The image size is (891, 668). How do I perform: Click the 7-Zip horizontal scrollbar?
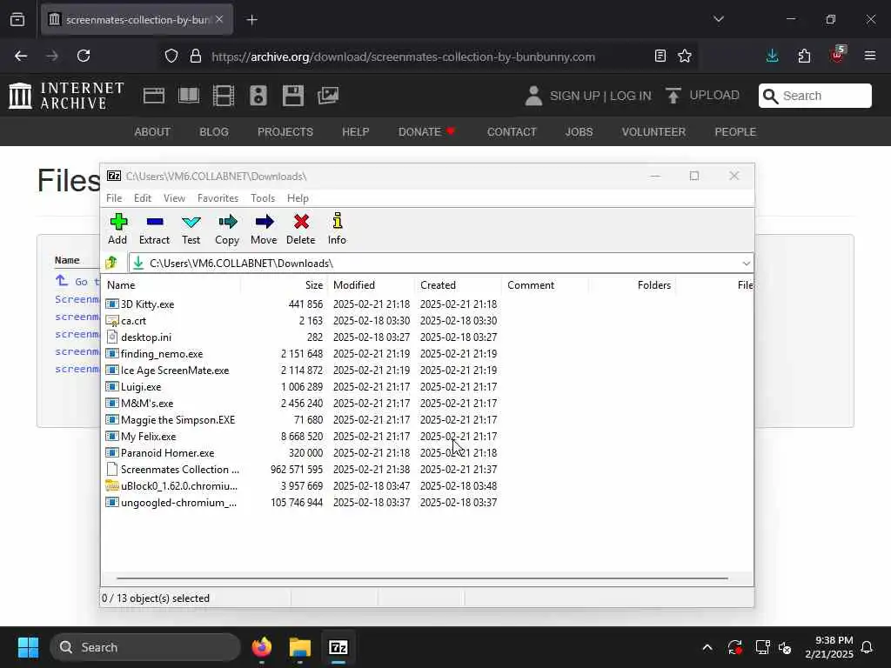pyautogui.click(x=422, y=578)
